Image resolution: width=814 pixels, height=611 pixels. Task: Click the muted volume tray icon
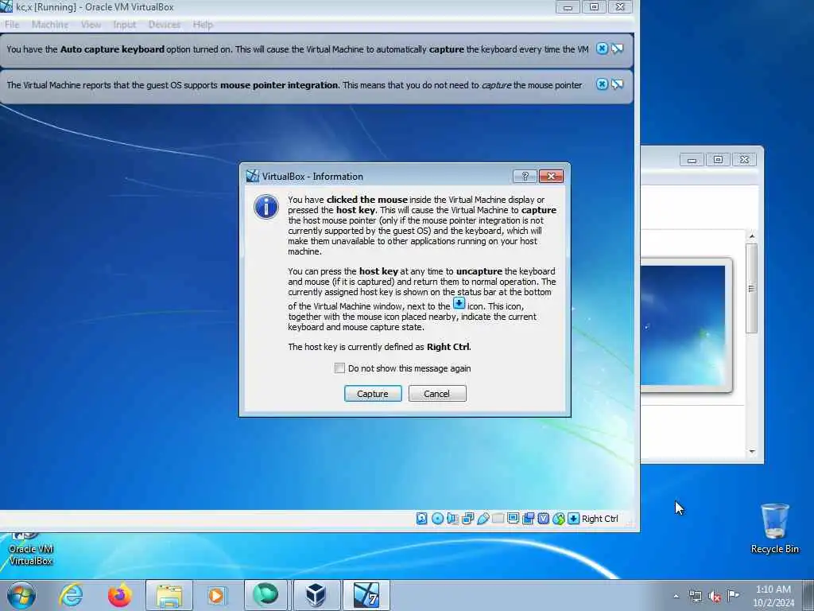[x=715, y=596]
